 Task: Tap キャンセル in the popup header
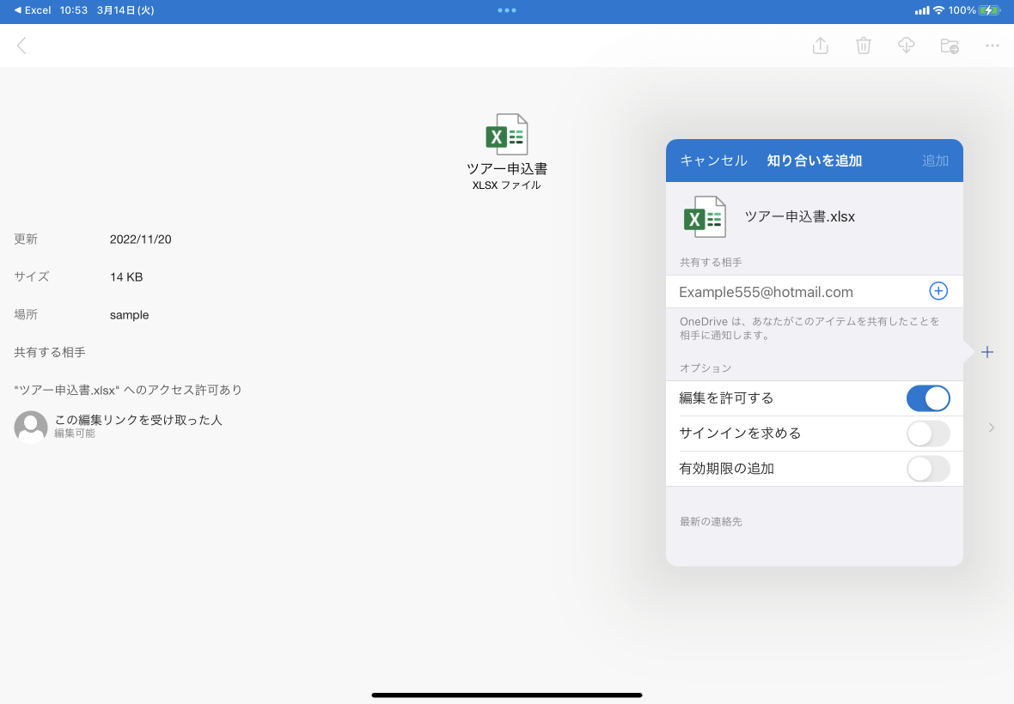[713, 161]
